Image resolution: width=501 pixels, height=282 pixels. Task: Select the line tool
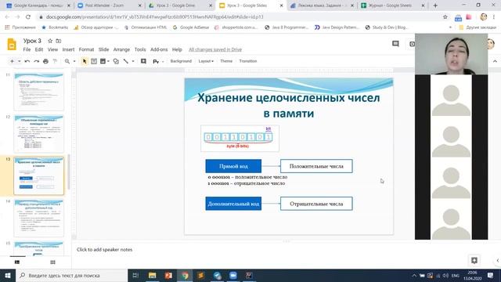(x=126, y=61)
